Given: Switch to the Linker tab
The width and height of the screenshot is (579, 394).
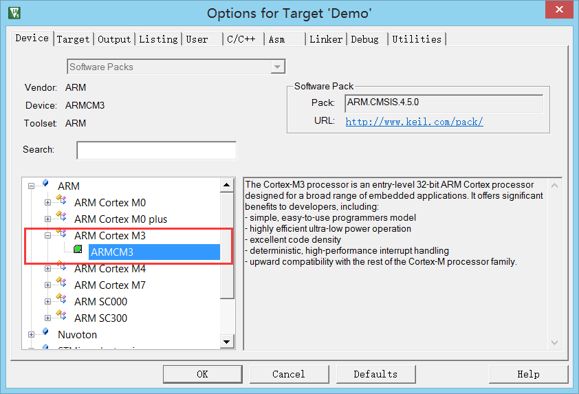Looking at the screenshot, I should (326, 39).
